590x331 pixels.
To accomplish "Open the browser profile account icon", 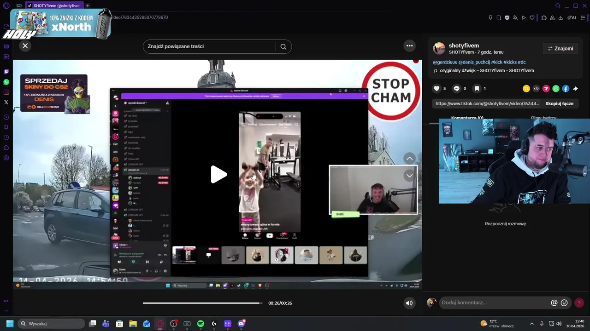I will 552,17.
